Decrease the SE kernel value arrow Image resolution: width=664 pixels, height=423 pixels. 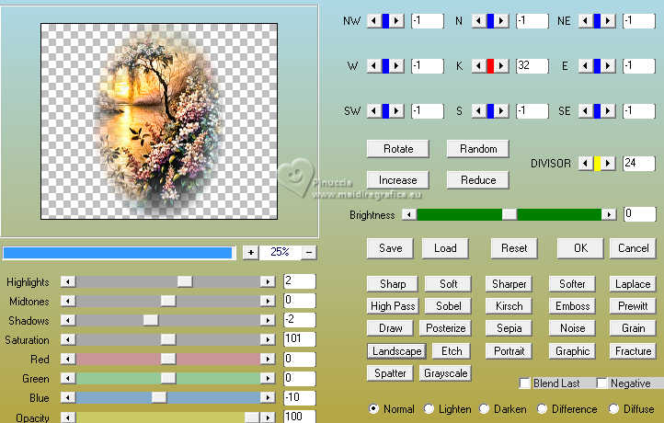click(585, 111)
